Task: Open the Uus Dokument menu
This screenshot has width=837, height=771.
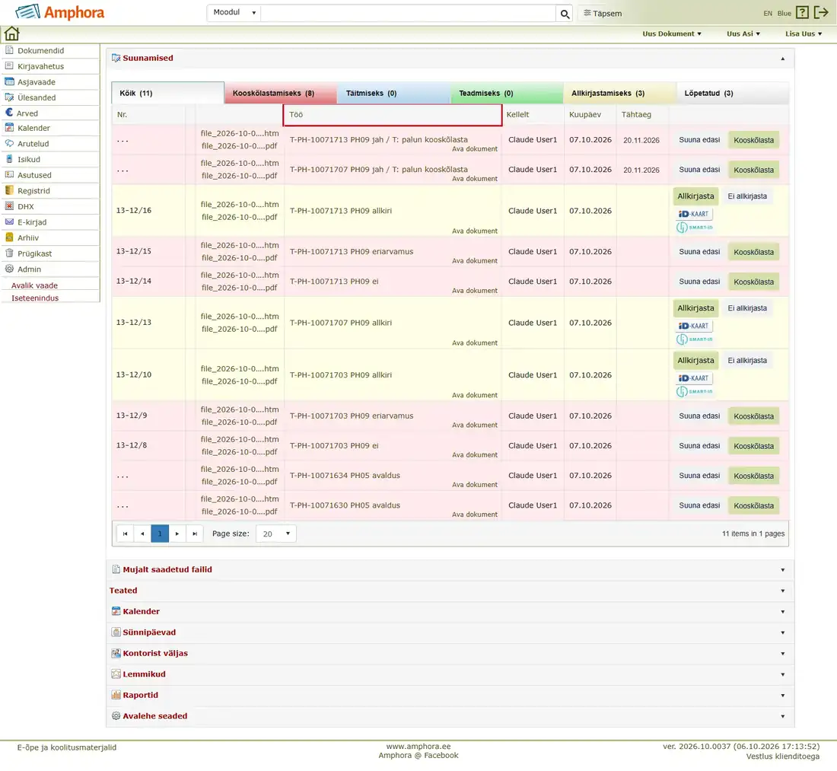Action: (672, 33)
